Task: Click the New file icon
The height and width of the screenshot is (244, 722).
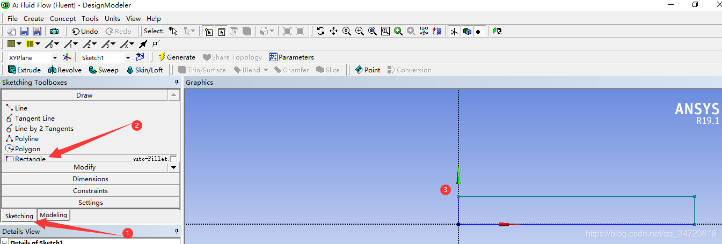Action: pos(11,31)
